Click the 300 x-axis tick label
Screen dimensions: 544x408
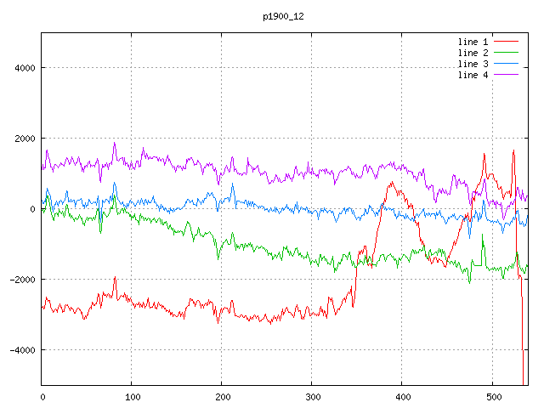coord(312,396)
